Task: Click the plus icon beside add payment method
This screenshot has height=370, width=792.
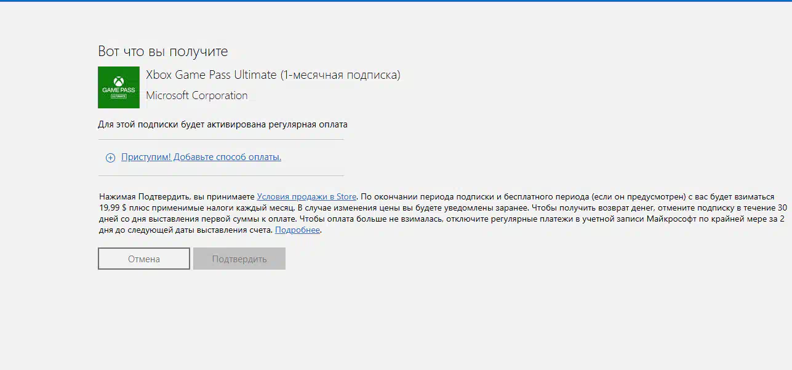Action: coord(111,158)
